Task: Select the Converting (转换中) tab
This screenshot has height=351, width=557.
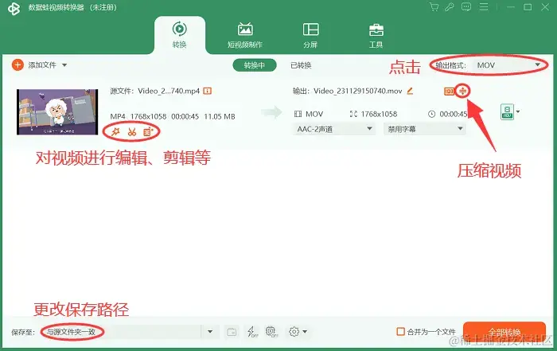Action: 255,65
